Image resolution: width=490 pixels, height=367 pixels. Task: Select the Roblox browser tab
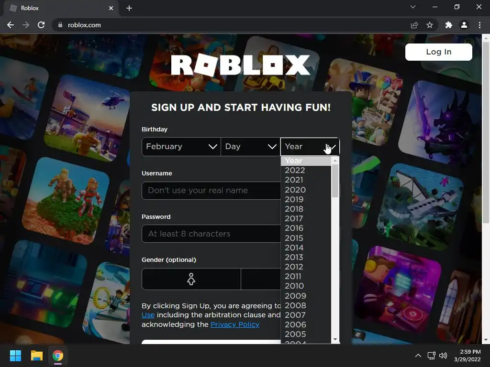[x=61, y=9]
